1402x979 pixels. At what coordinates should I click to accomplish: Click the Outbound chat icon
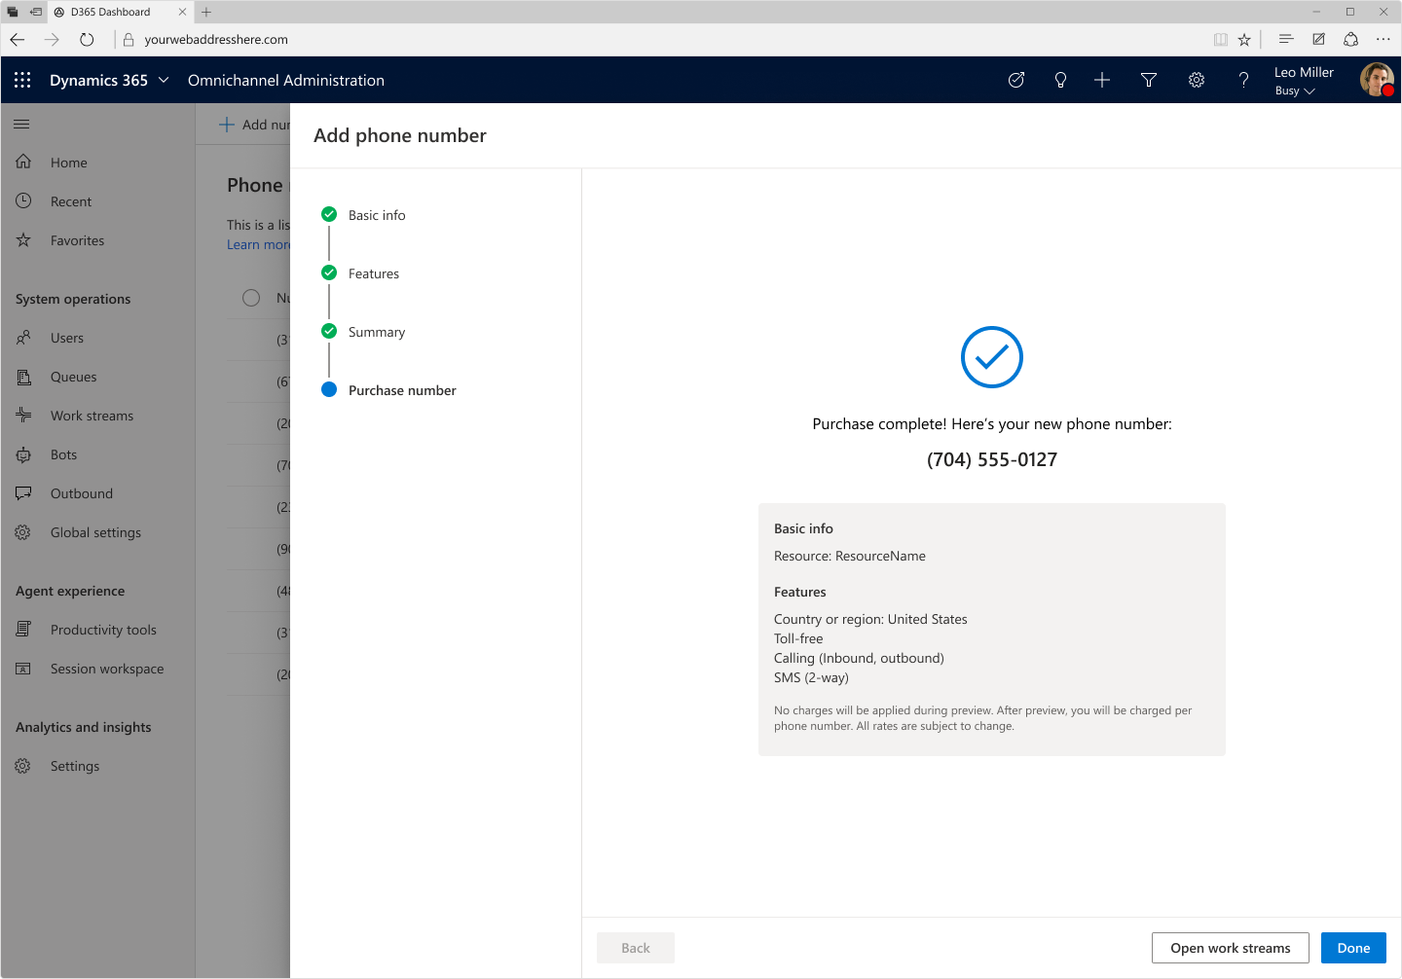(23, 492)
